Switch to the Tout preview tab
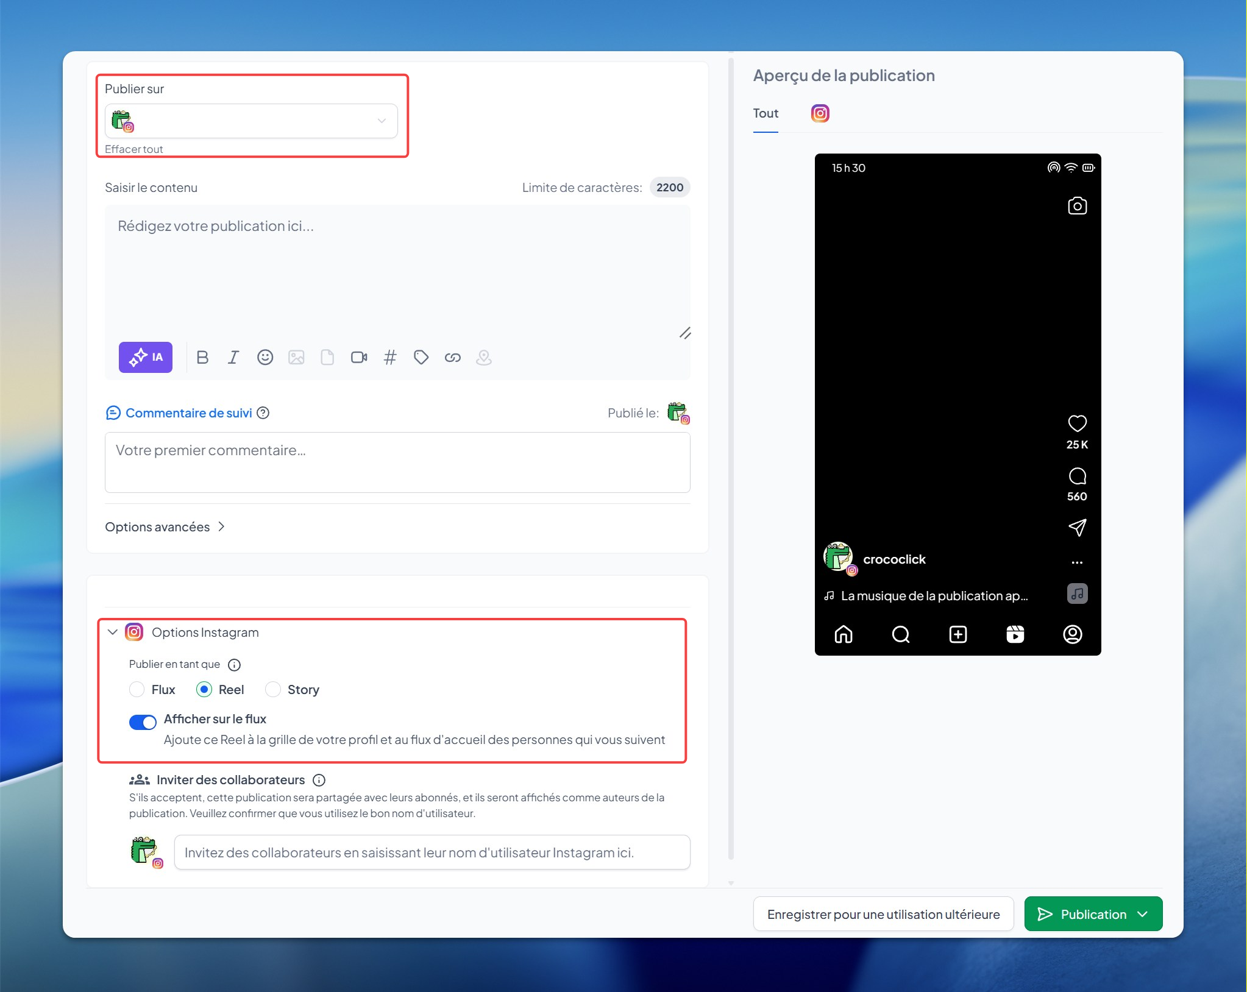The height and width of the screenshot is (992, 1247). pyautogui.click(x=766, y=113)
